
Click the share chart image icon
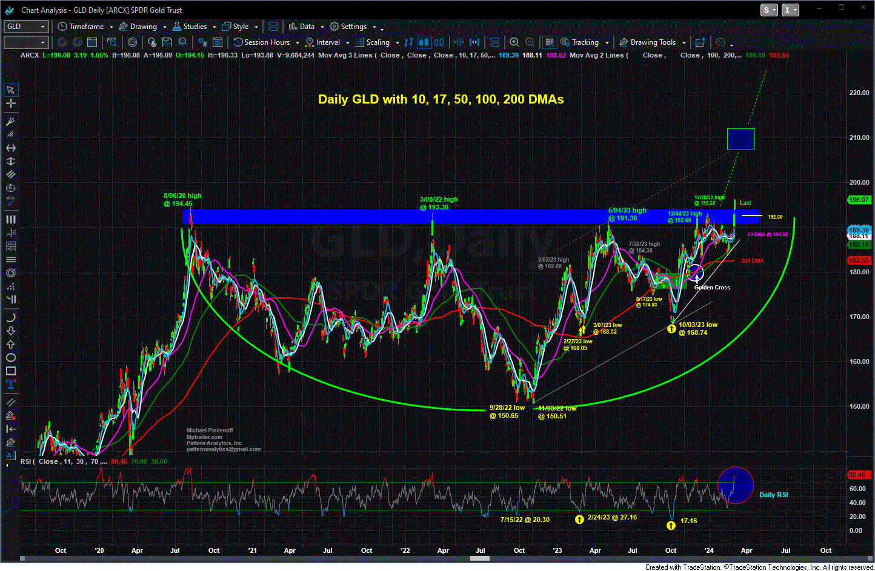pyautogui.click(x=700, y=42)
